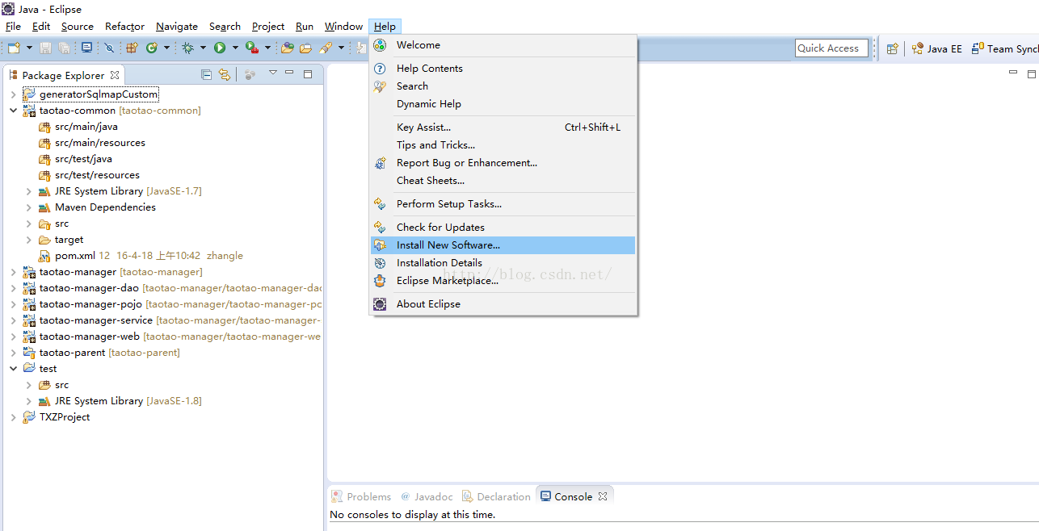The width and height of the screenshot is (1039, 531).
Task: Open the File menu
Action: coord(13,27)
